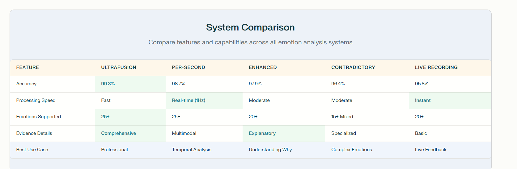Screen dimensions: 517x169
Task: Select the Contradictory column header
Action: point(353,67)
